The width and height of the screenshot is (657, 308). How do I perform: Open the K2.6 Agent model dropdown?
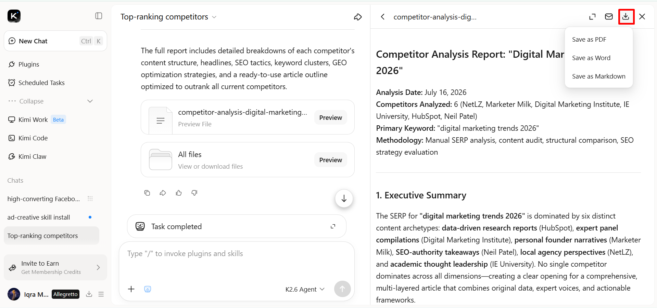[x=305, y=289]
